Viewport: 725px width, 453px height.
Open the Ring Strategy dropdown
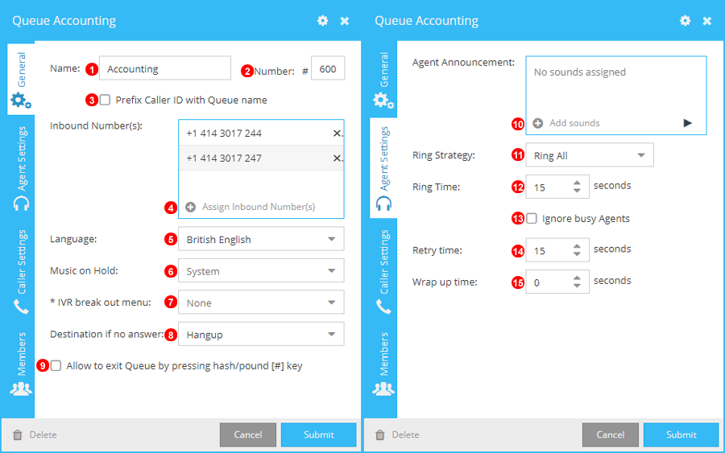point(590,155)
